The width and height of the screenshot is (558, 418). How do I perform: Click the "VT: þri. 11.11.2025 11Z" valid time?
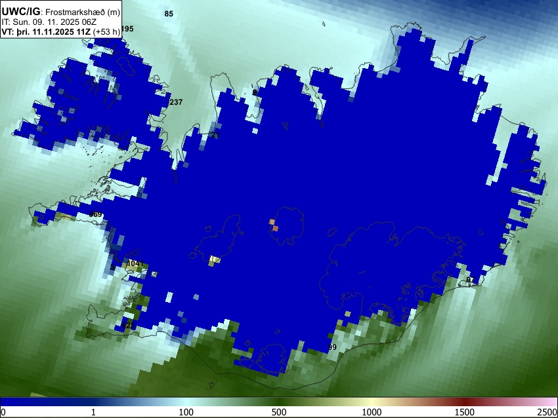[x=46, y=31]
